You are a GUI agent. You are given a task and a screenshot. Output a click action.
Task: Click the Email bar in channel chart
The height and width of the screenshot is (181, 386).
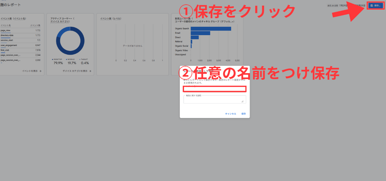coord(200,33)
